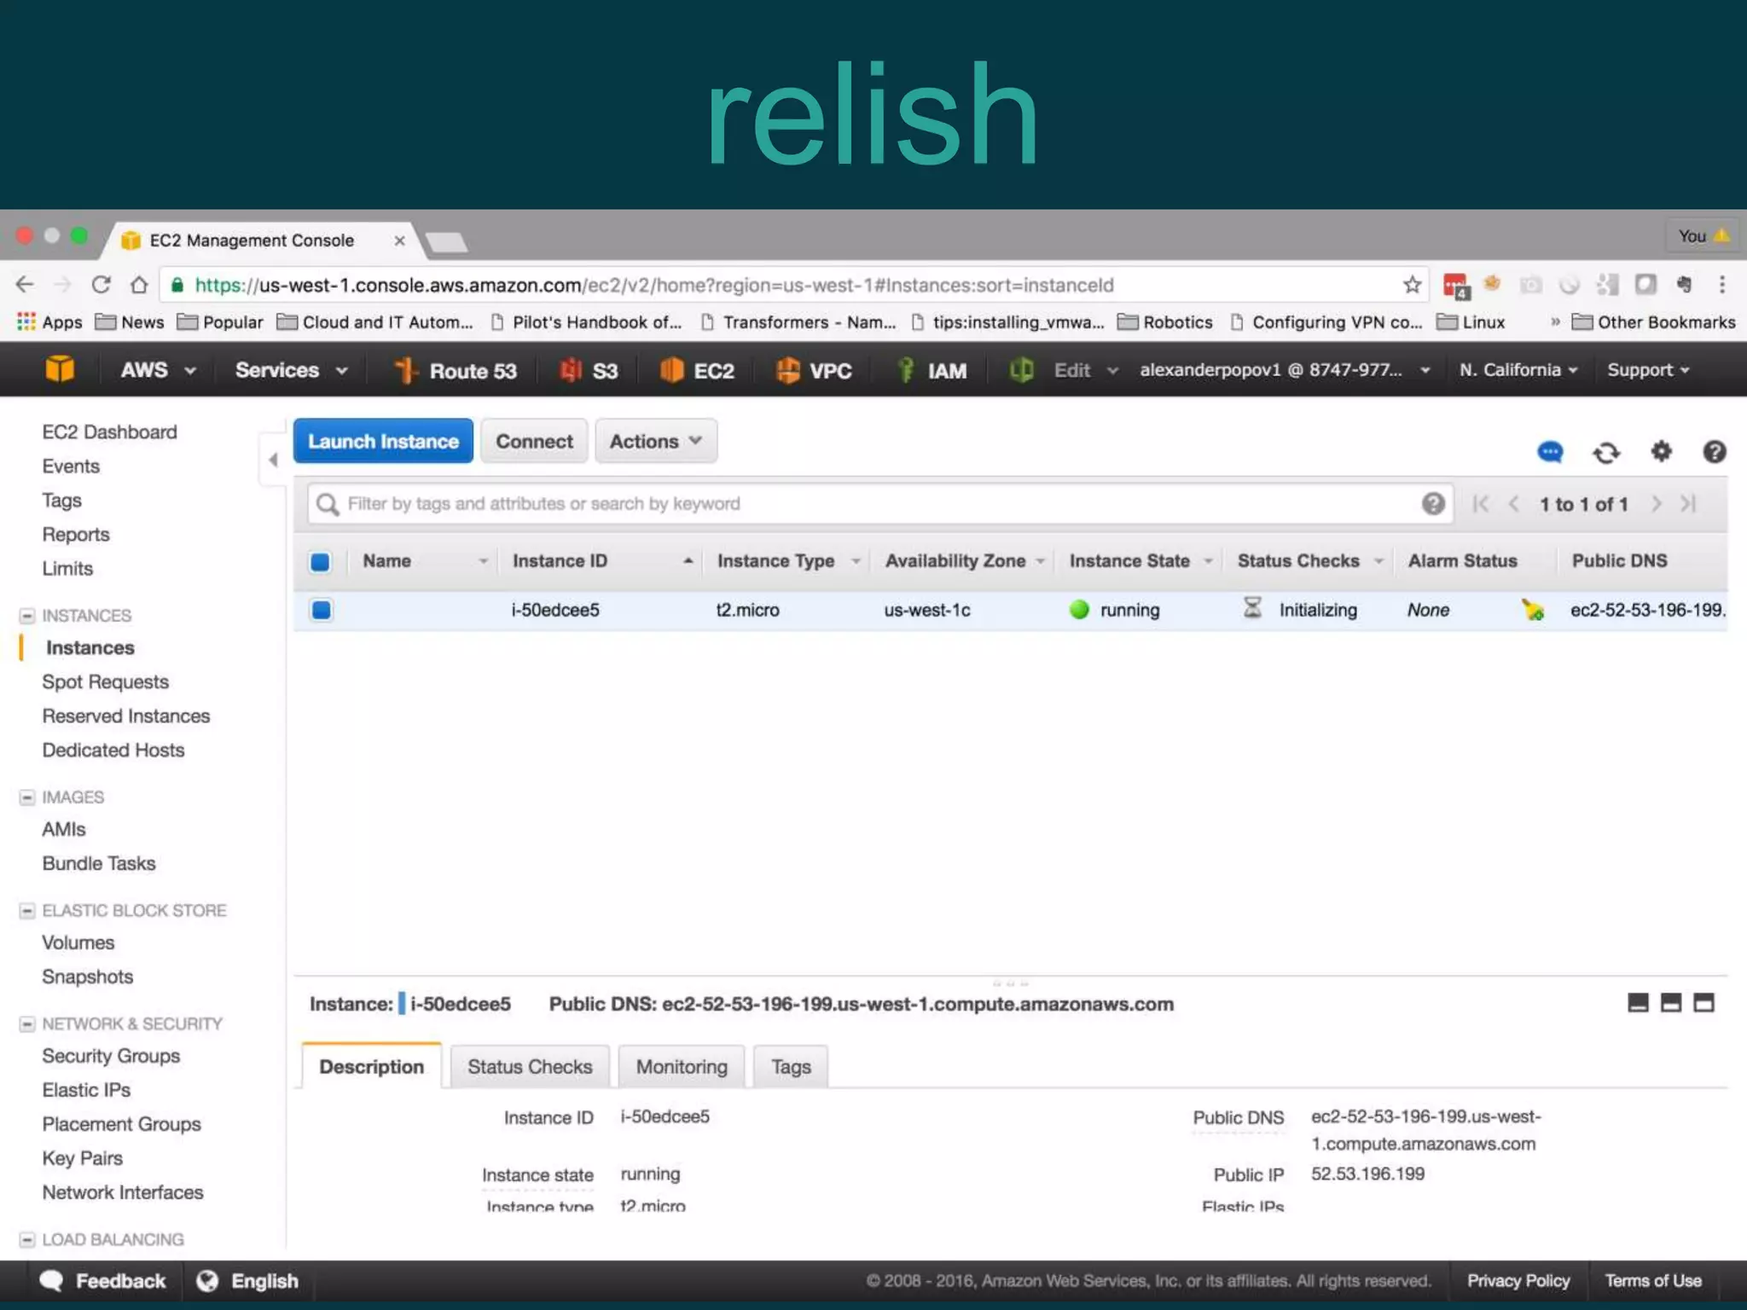Open EC2 shortcut in navbar
The height and width of the screenshot is (1310, 1747).
pyautogui.click(x=697, y=370)
